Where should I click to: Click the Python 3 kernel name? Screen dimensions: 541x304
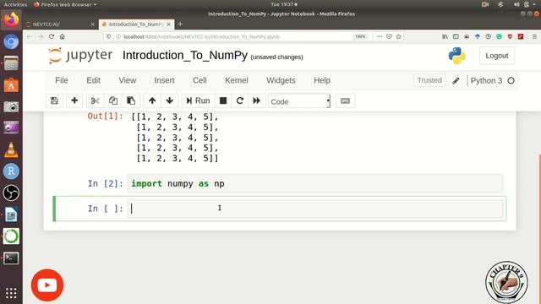tap(486, 81)
